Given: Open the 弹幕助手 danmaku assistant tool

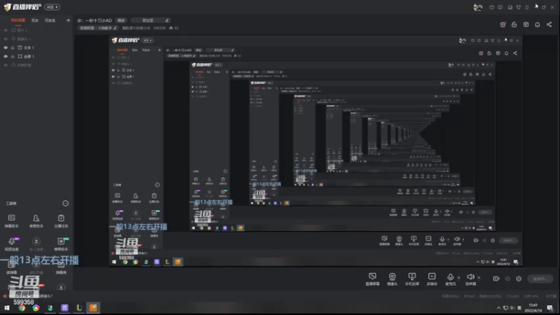Looking at the screenshot, I should click(x=11, y=220).
